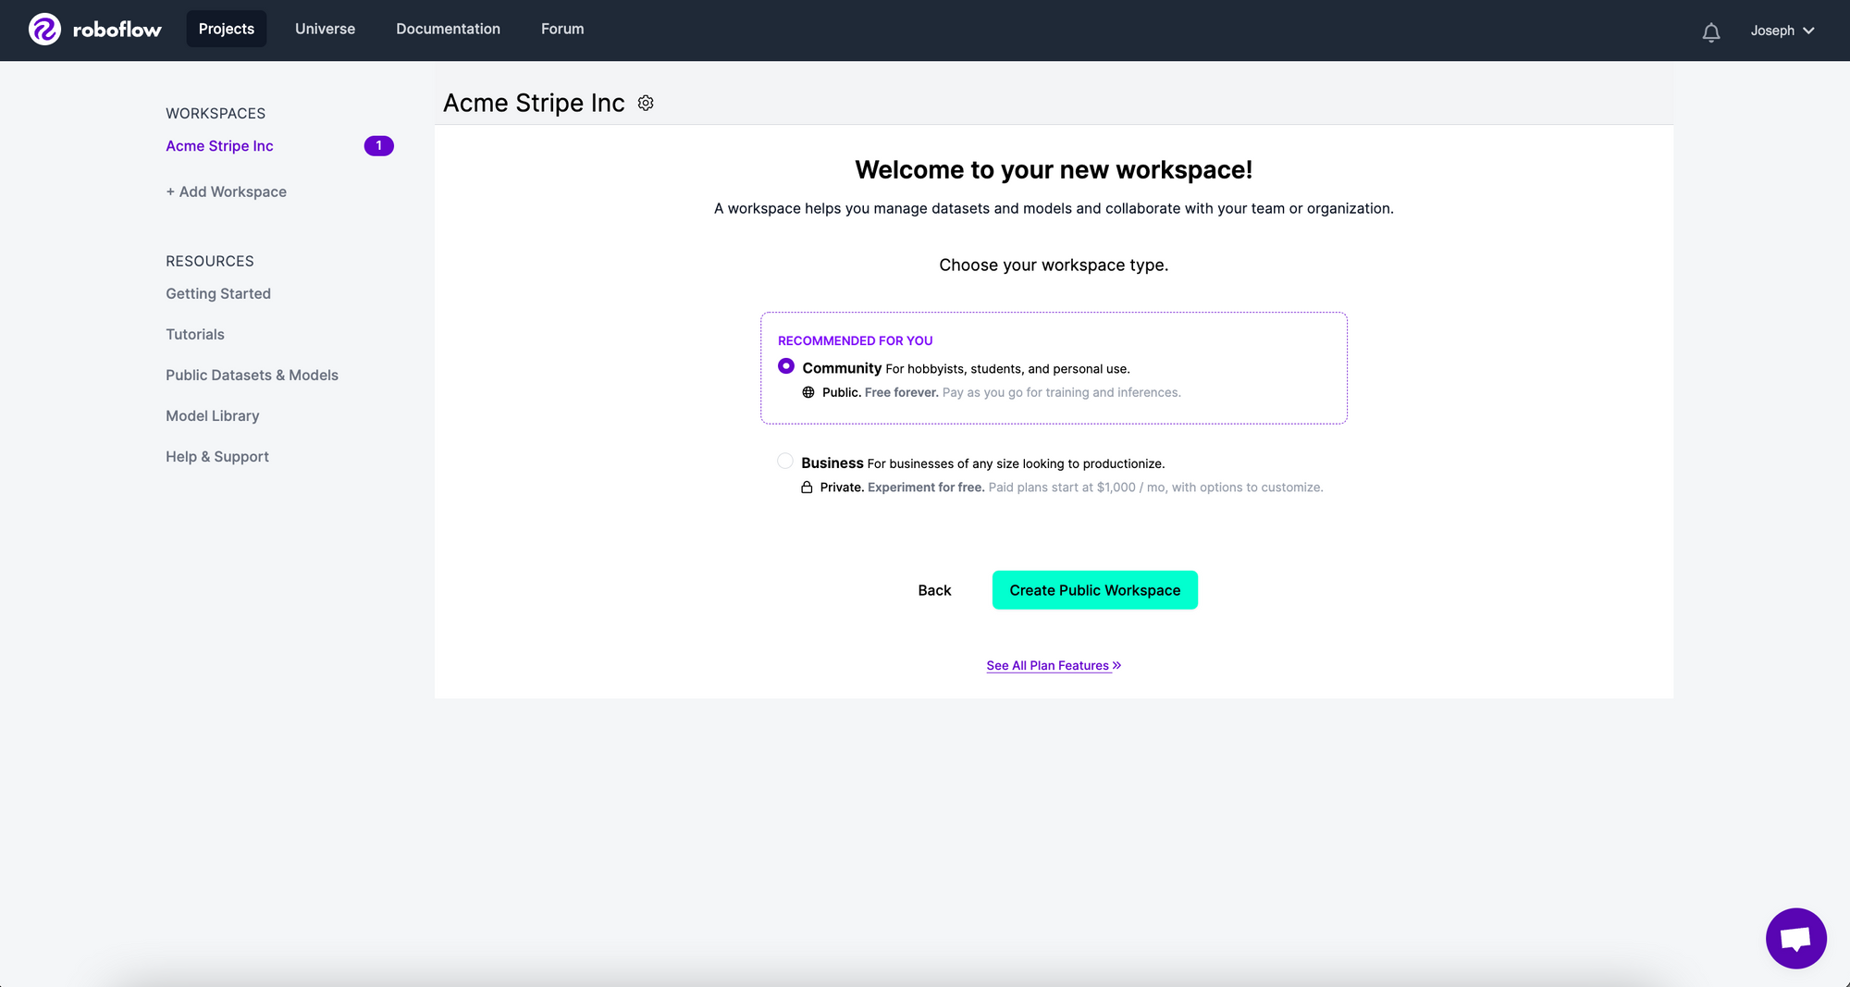Go to the Forum section

click(561, 29)
